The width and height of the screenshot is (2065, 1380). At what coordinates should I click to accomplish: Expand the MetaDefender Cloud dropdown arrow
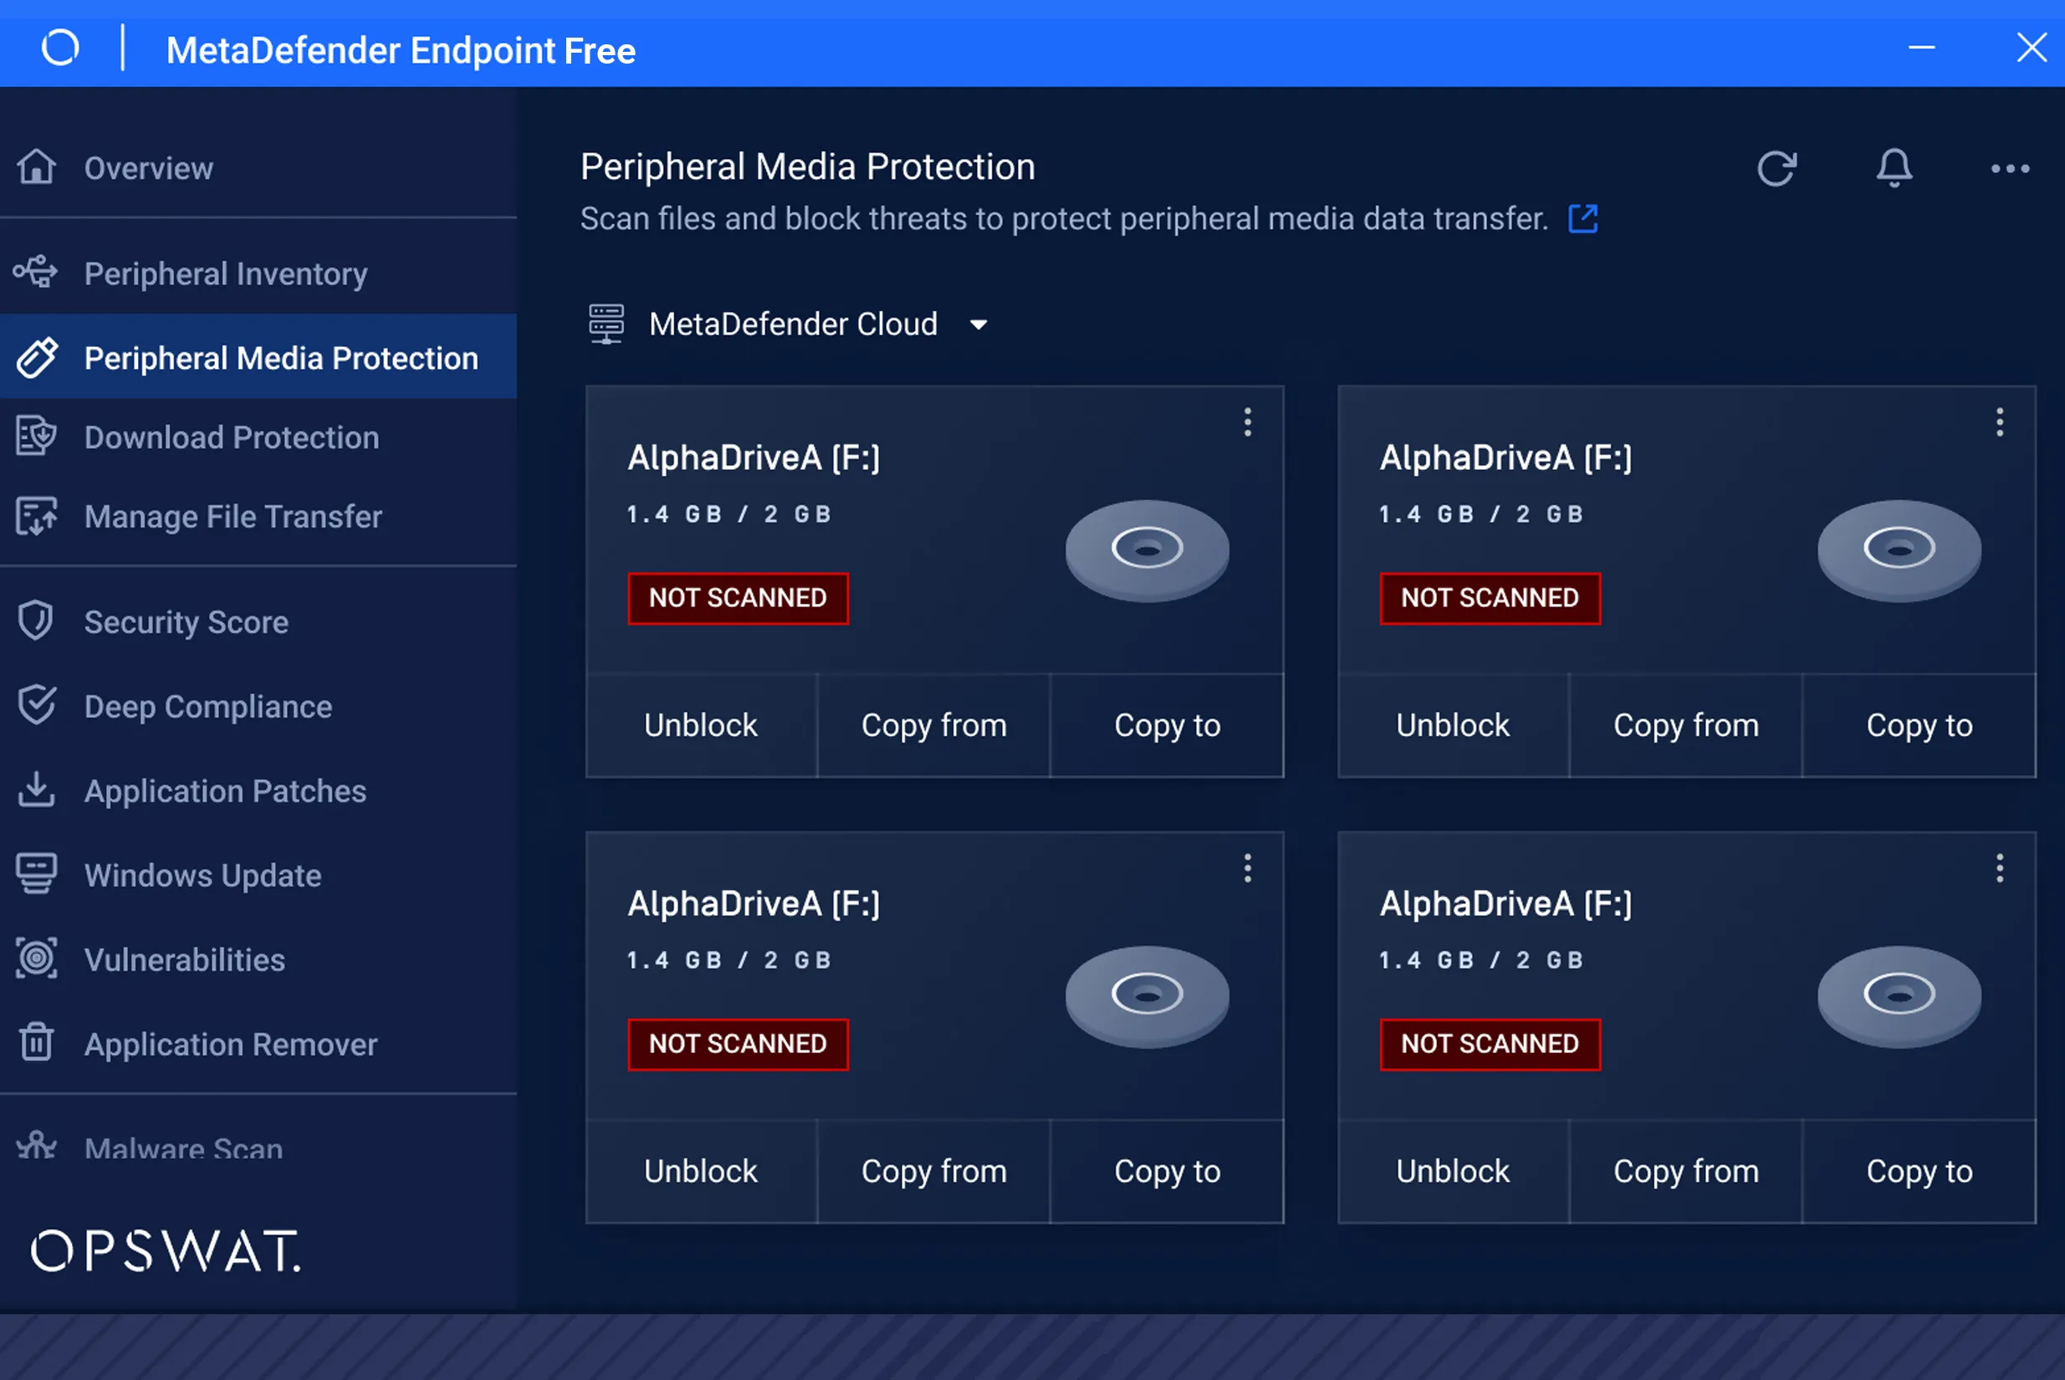pyautogui.click(x=979, y=325)
